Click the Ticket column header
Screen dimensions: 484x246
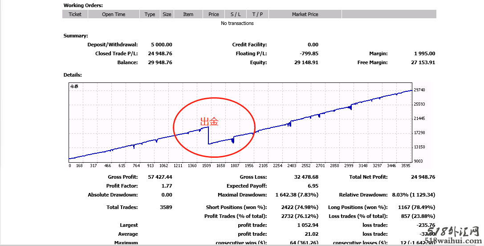(x=75, y=14)
